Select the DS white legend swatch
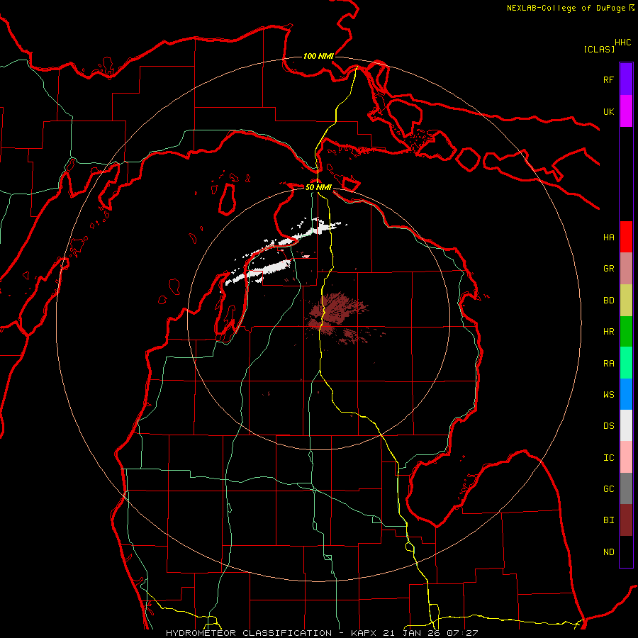 (x=626, y=425)
